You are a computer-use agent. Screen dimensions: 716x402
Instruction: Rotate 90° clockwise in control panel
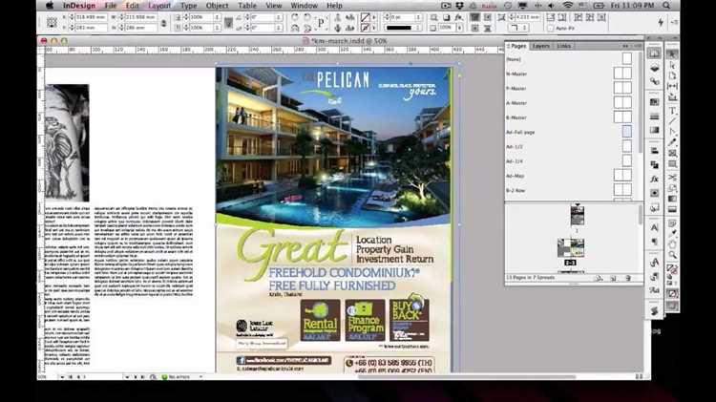coord(295,17)
